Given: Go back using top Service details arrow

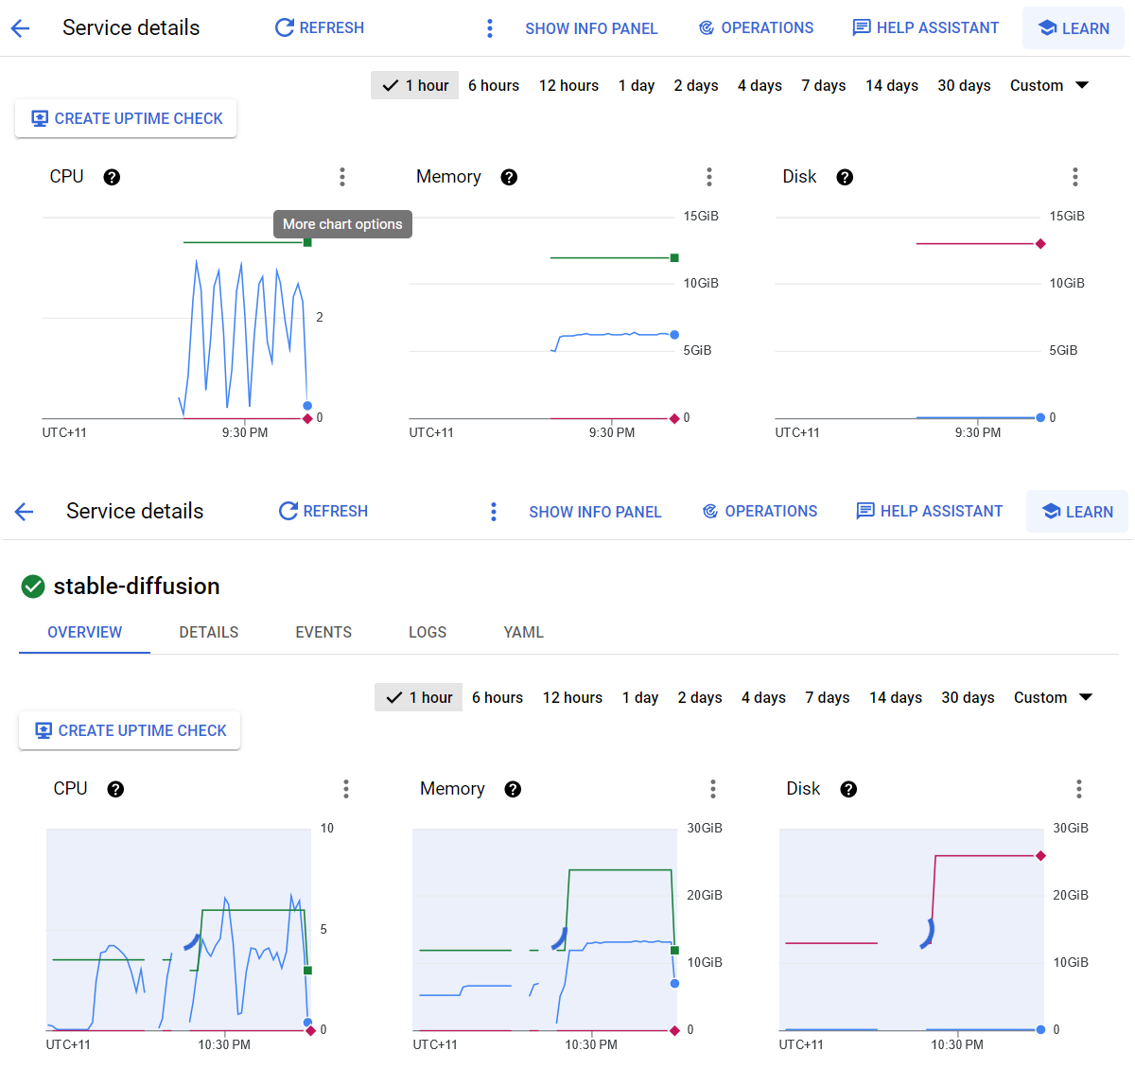Looking at the screenshot, I should [x=20, y=28].
